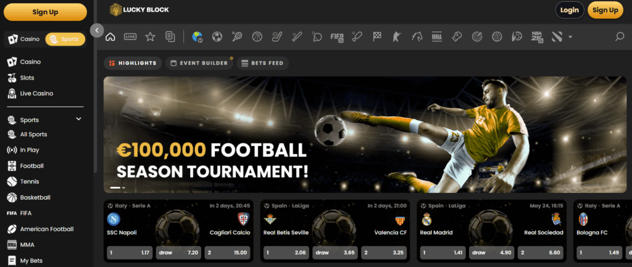Select the volleyball icon

point(497,36)
